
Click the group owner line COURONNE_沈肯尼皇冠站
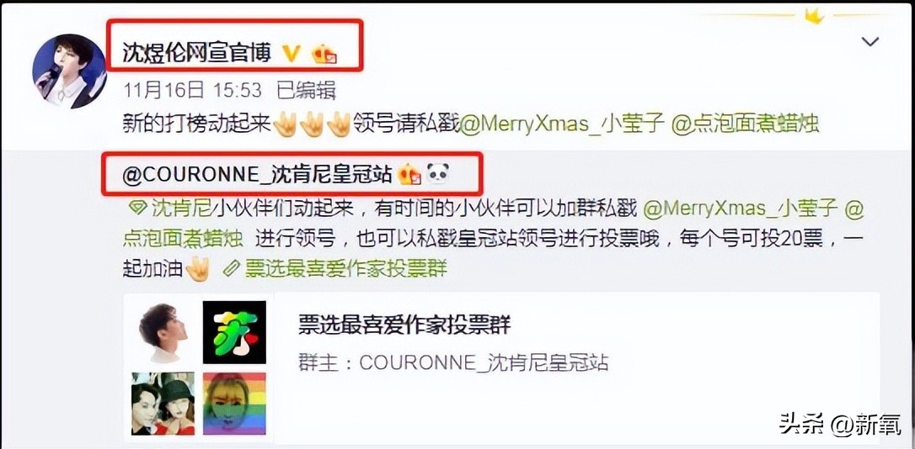[x=452, y=362]
